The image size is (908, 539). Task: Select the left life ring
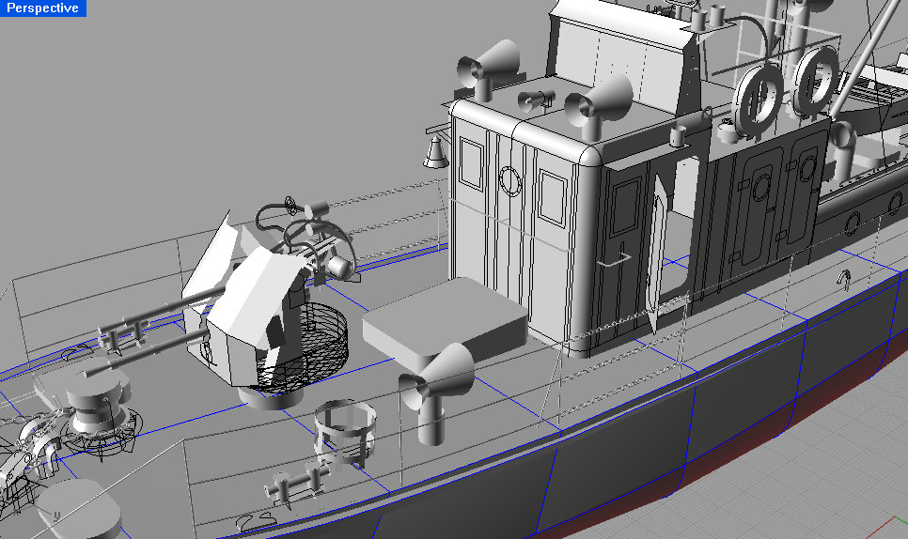point(759,100)
